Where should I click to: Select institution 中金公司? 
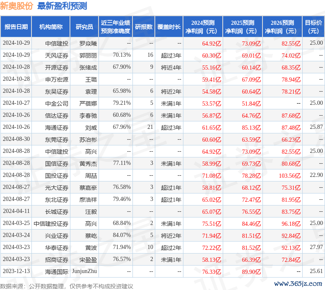coord(57,104)
